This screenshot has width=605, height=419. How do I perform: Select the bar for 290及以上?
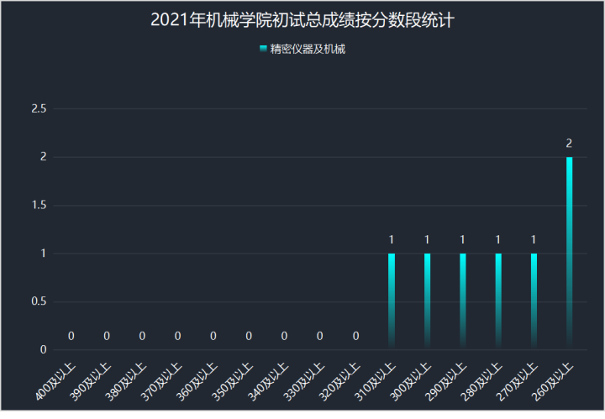coord(463,301)
